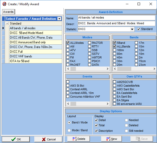The image size is (157, 143).
Task: Enable the 2m band checkbox
Action: point(136,57)
